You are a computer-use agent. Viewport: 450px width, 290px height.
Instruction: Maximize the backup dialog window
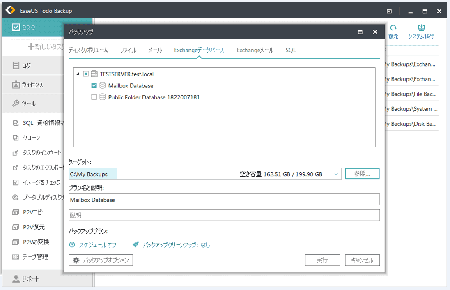pos(360,32)
